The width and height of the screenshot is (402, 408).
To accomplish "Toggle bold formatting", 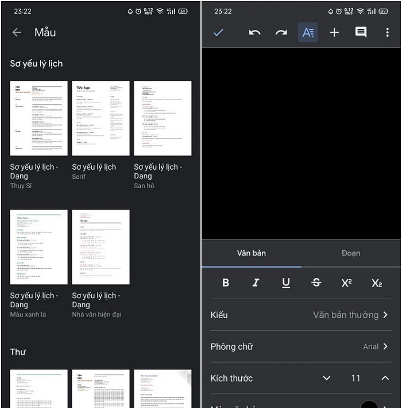I will 226,283.
